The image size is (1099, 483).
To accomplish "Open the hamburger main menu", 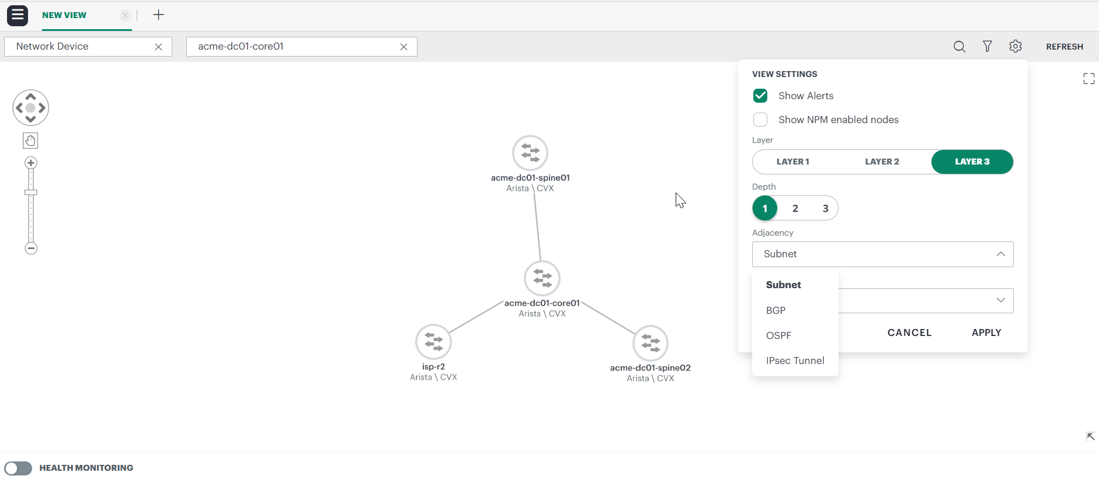I will [18, 15].
